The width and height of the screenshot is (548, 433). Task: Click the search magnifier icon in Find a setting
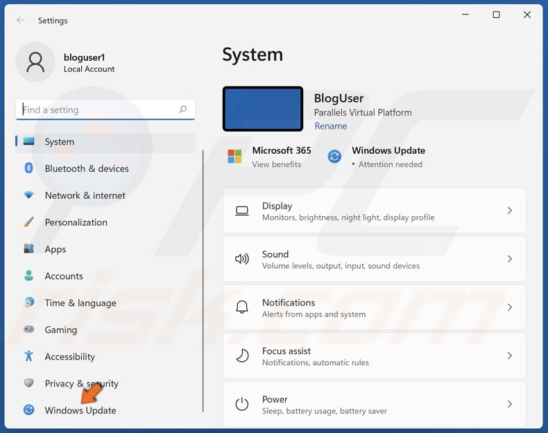[x=183, y=109]
